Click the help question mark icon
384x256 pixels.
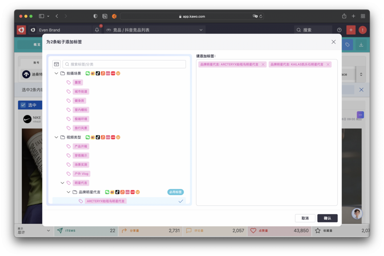coord(339,30)
